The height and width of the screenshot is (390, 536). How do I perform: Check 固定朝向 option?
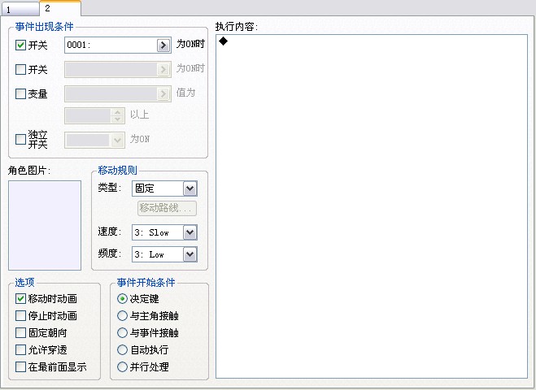tap(20, 333)
